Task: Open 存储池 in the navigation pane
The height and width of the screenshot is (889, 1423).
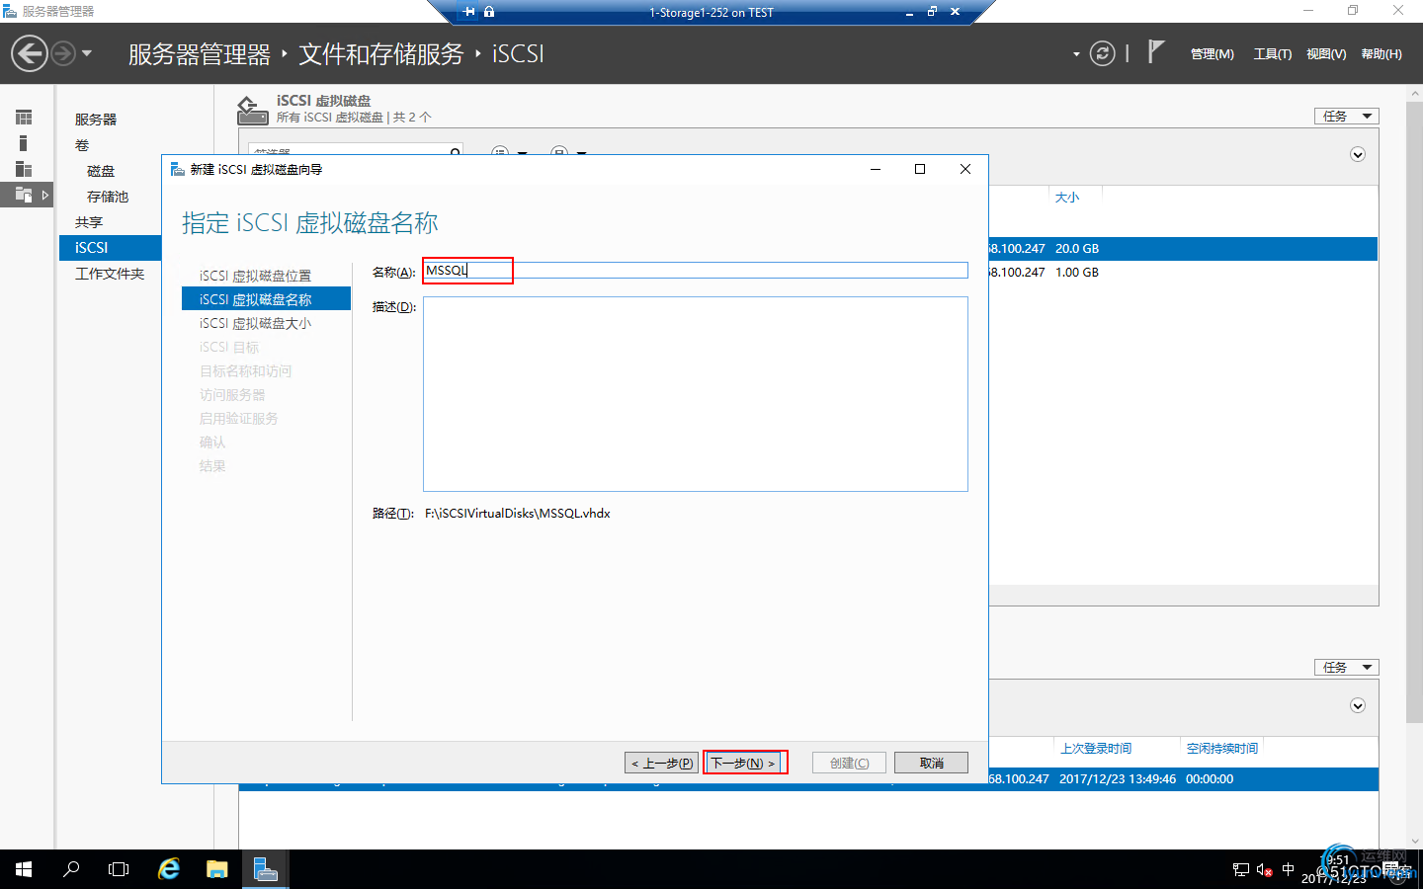Action: 108,197
